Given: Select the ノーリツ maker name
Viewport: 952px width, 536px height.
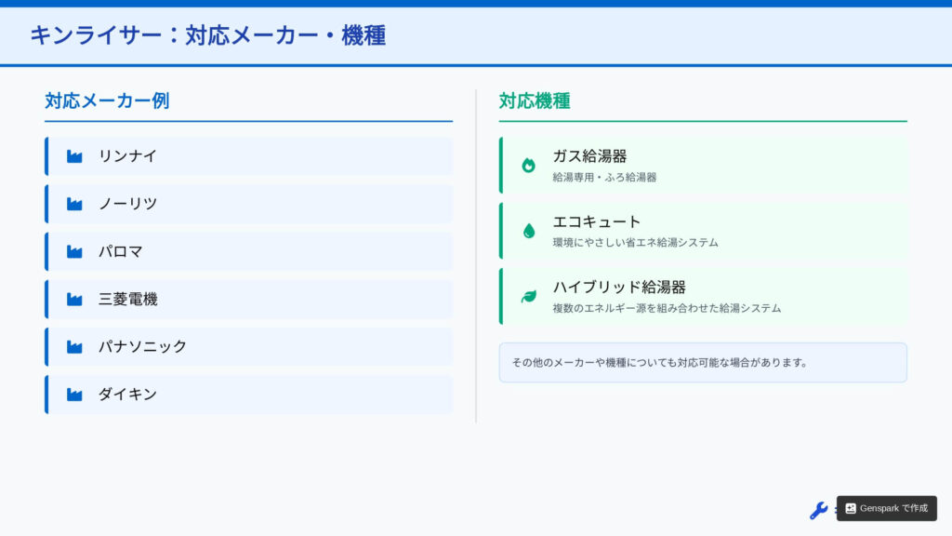Looking at the screenshot, I should pos(127,204).
